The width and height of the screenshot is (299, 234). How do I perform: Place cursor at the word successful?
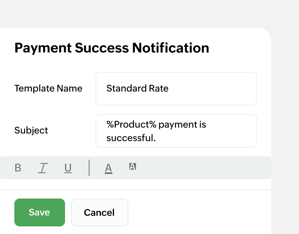coord(131,138)
